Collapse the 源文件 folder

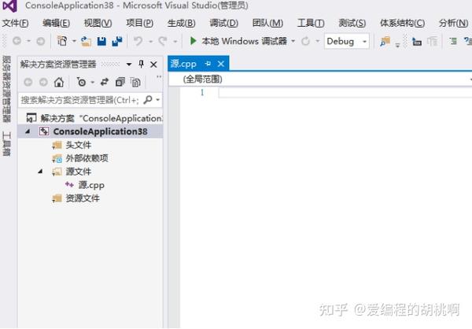(x=40, y=172)
